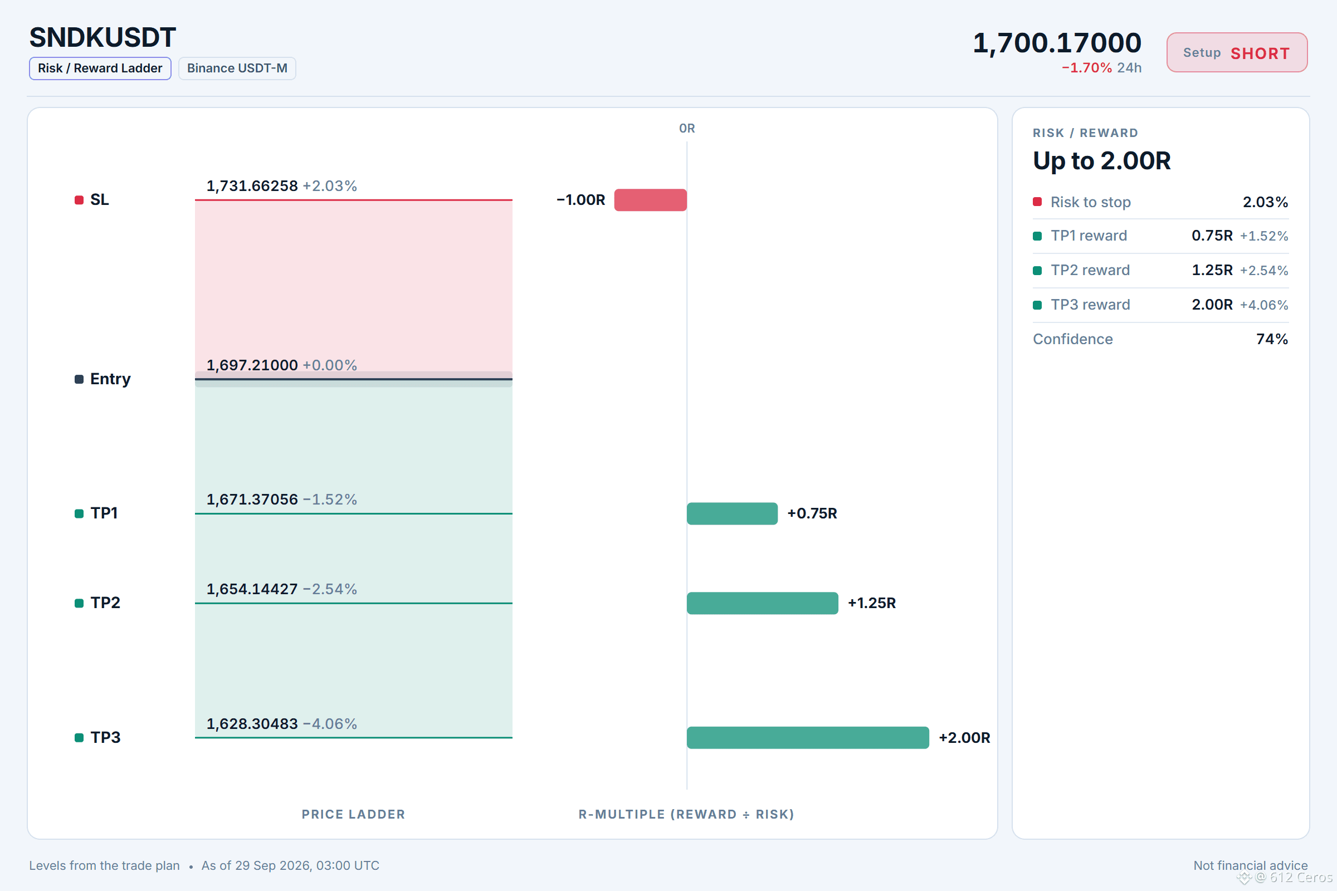Click TP1 reward green indicator square
Image resolution: width=1337 pixels, height=891 pixels.
(1037, 236)
